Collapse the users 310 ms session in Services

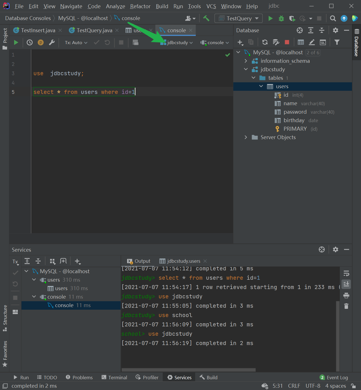(34, 280)
